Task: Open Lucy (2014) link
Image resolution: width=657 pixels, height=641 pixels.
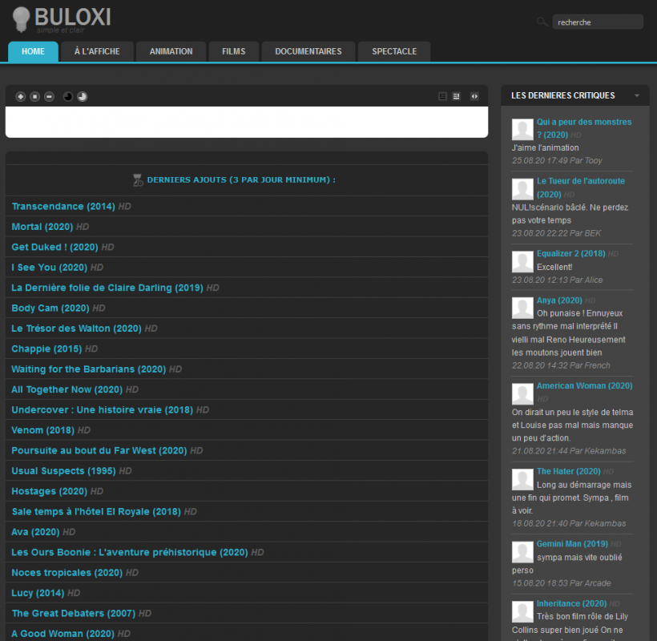Action: (38, 593)
